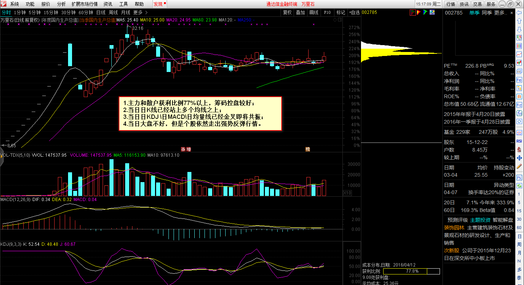Viewport: 524px width, 285px height.
Task: Click the 次新股 concept link
Action: tap(452, 250)
